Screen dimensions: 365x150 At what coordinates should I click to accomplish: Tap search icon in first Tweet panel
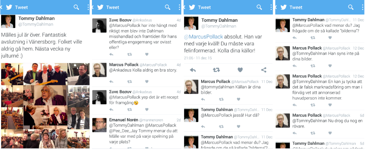(77, 7)
